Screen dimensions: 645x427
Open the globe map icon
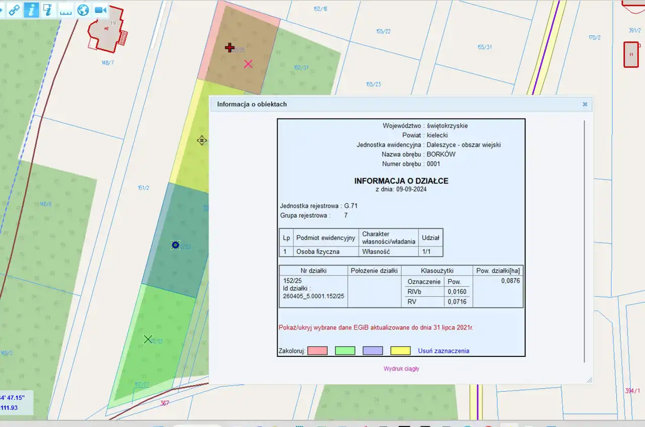coord(83,10)
